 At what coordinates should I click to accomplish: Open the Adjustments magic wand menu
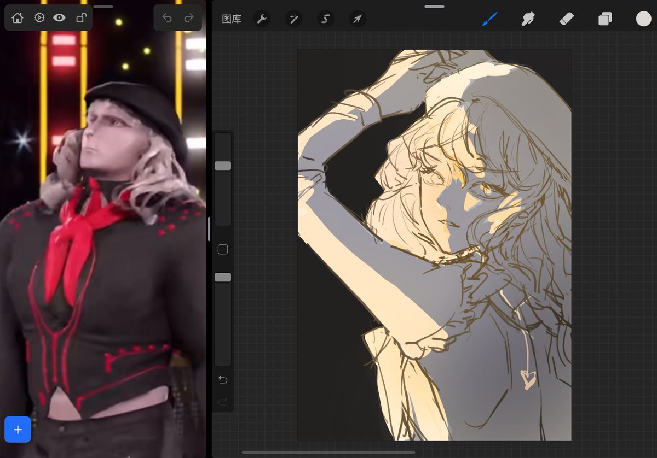point(293,19)
